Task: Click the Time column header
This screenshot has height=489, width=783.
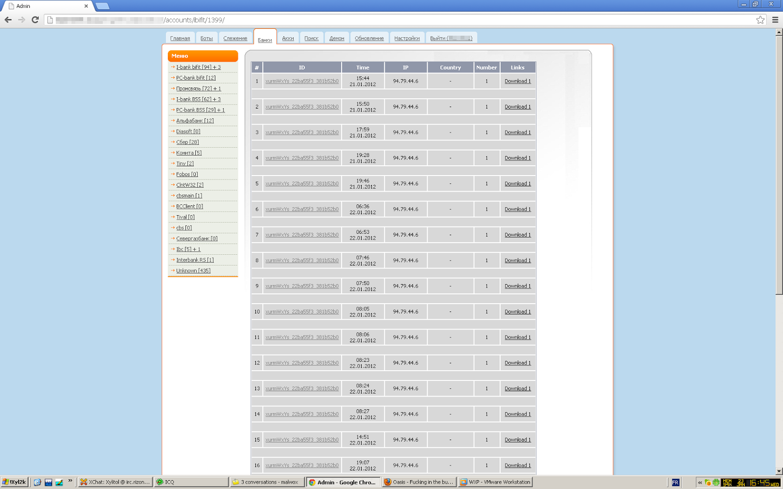Action: coord(363,67)
